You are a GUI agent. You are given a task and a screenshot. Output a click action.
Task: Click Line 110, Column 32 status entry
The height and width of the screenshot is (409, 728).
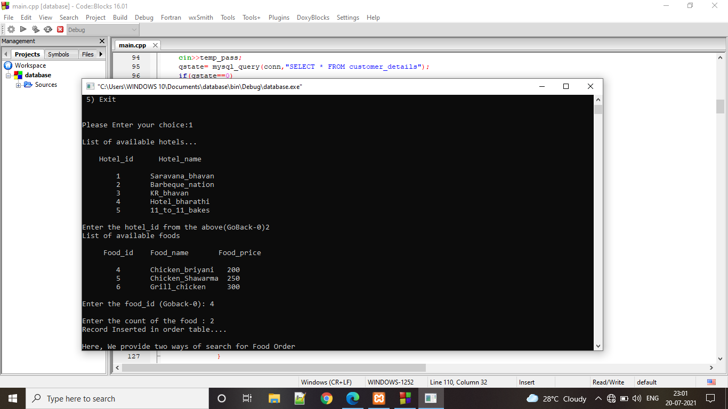pos(458,382)
